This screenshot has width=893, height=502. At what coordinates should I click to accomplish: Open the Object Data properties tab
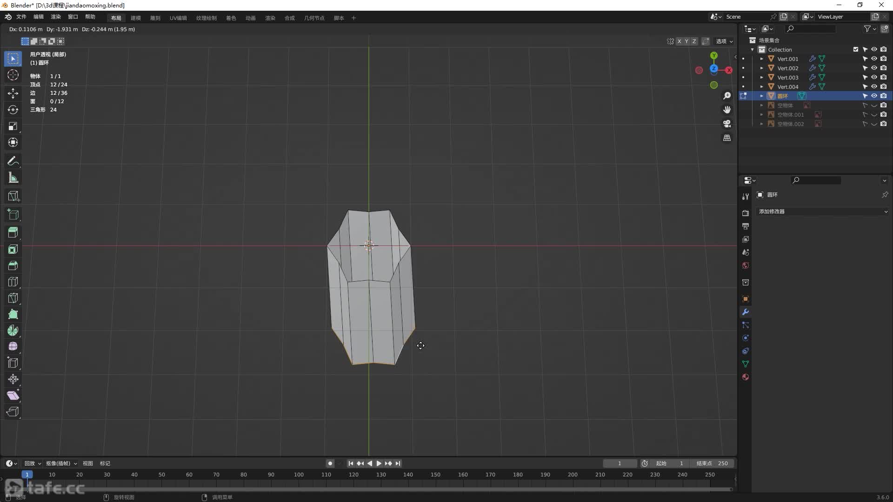tap(746, 364)
